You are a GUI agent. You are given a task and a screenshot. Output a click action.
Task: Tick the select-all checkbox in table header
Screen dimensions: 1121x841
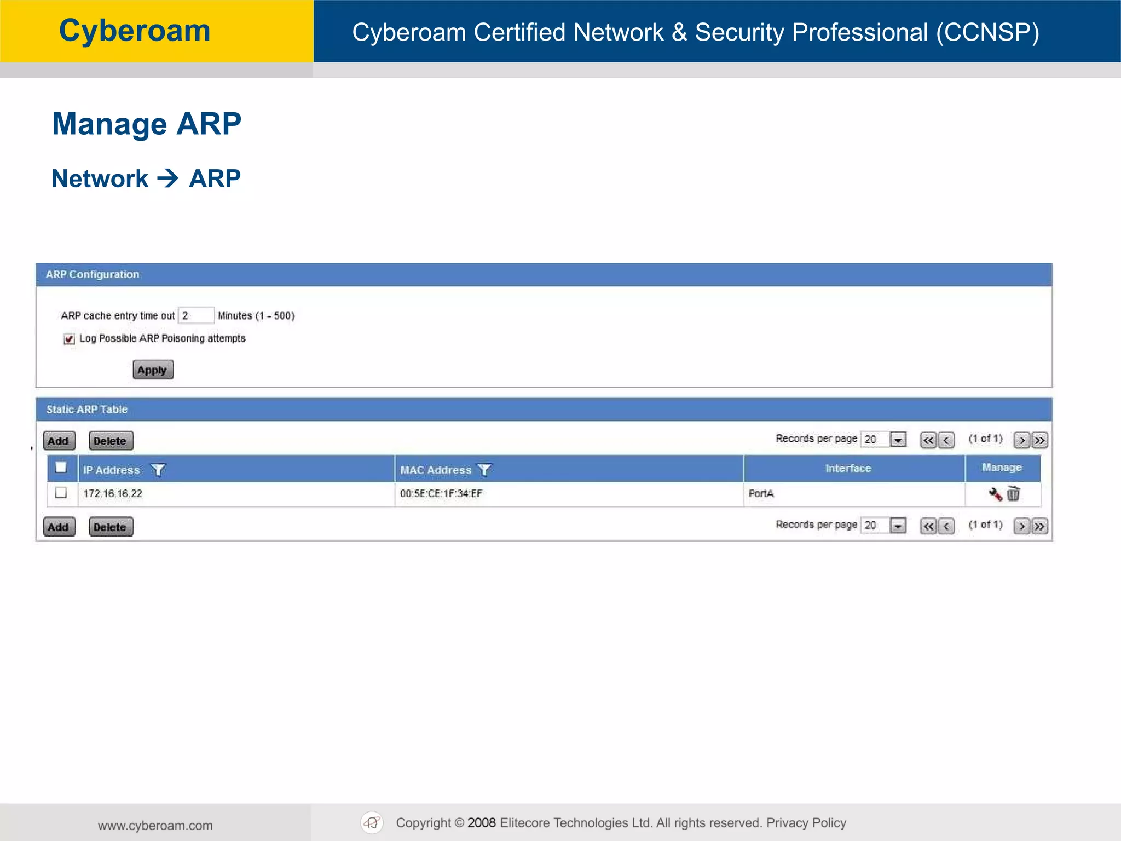click(x=61, y=467)
